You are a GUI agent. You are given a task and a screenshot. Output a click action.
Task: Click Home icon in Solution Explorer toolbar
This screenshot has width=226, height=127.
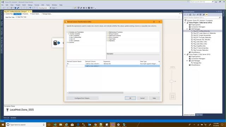point(190,14)
